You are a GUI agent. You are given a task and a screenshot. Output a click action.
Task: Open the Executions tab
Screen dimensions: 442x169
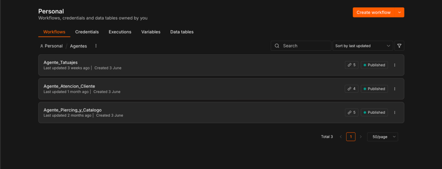click(x=120, y=32)
